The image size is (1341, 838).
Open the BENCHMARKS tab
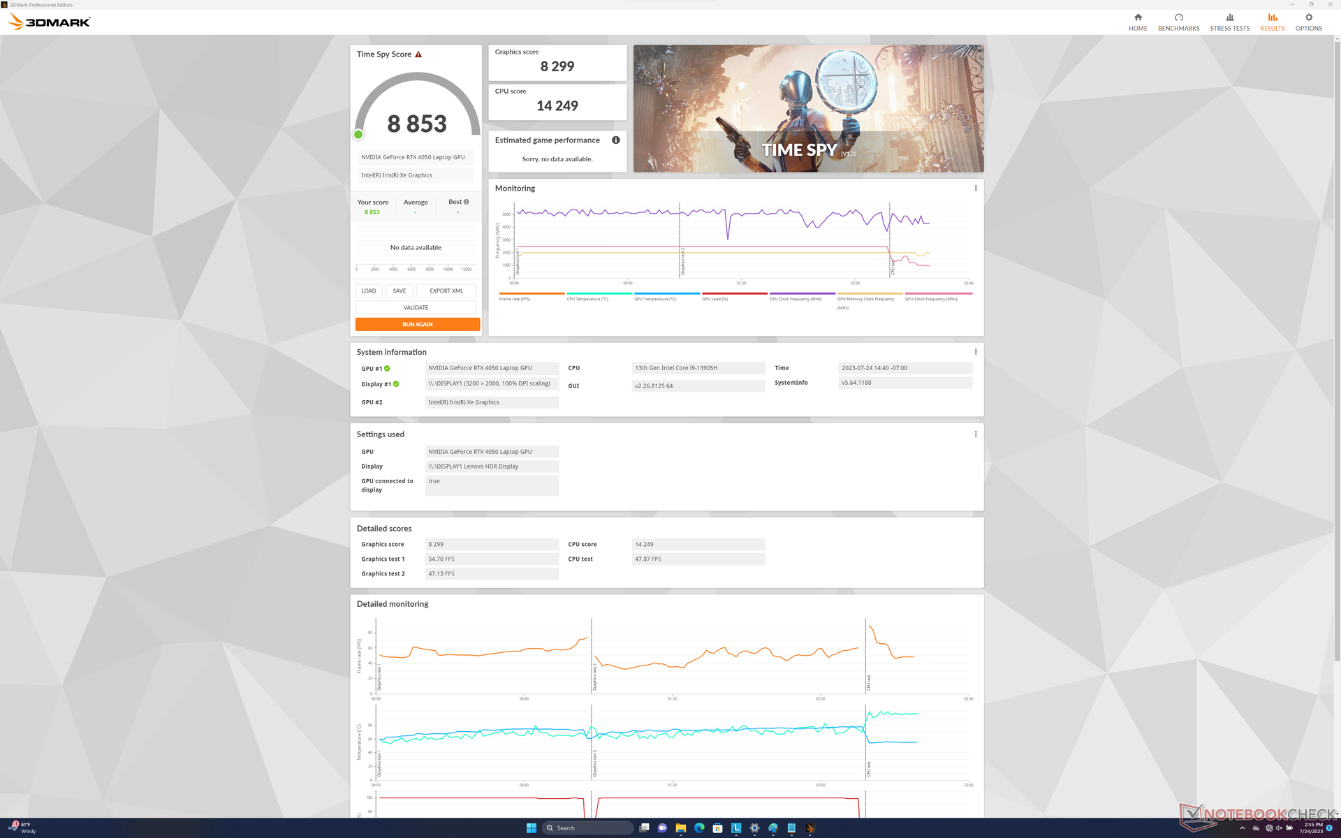(x=1178, y=22)
